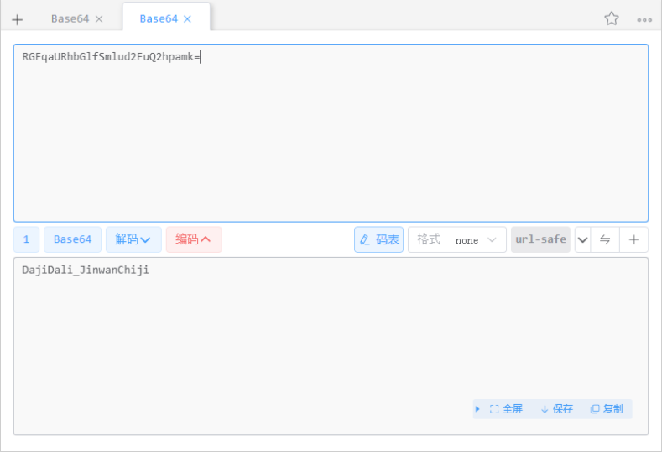
Task: Click the 编码 encode button
Action: click(x=193, y=239)
